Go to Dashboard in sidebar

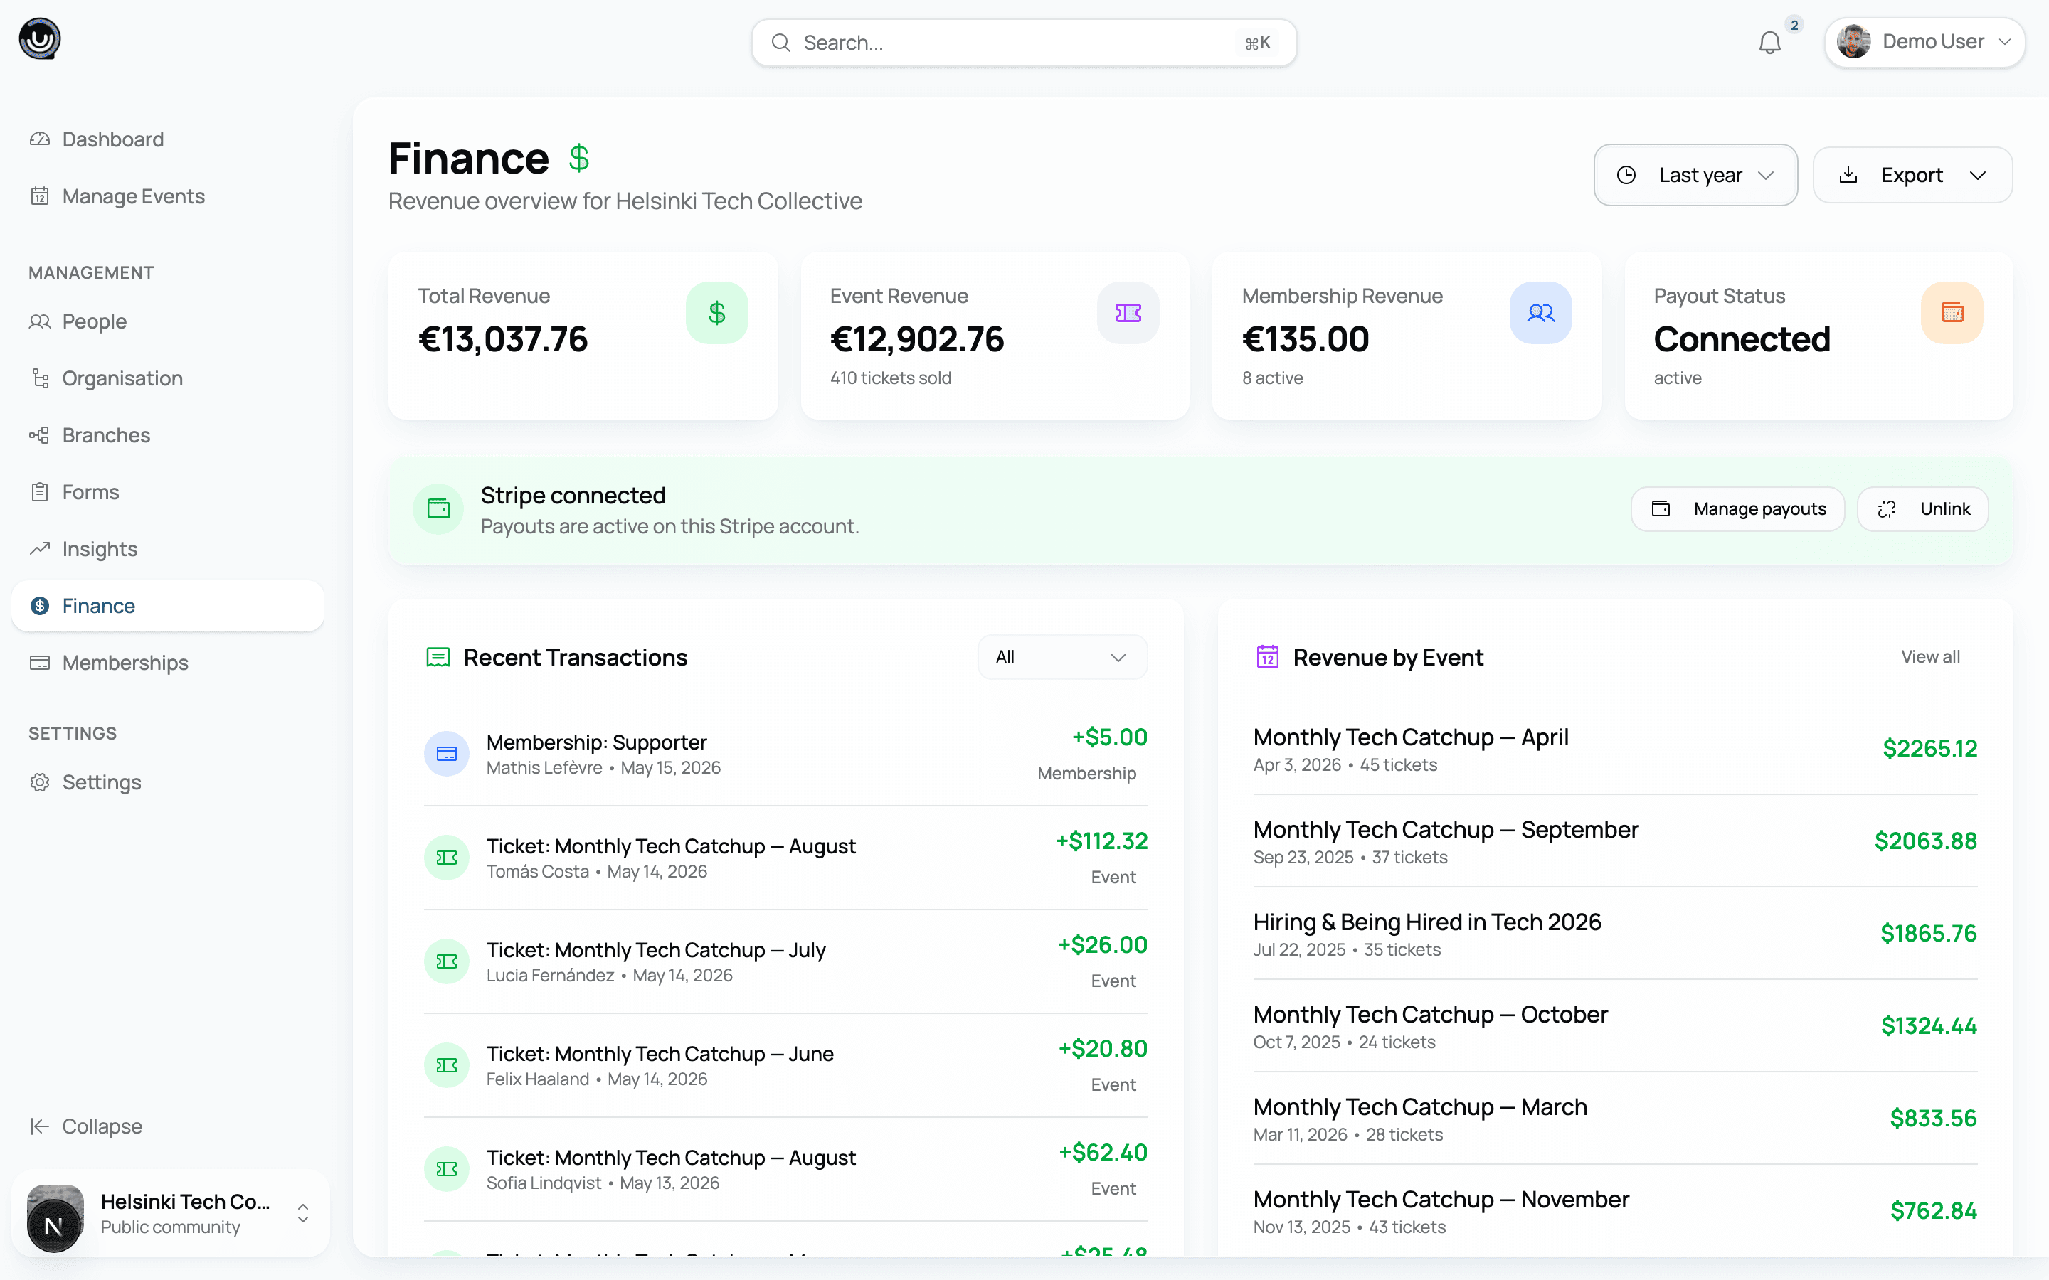[168, 139]
